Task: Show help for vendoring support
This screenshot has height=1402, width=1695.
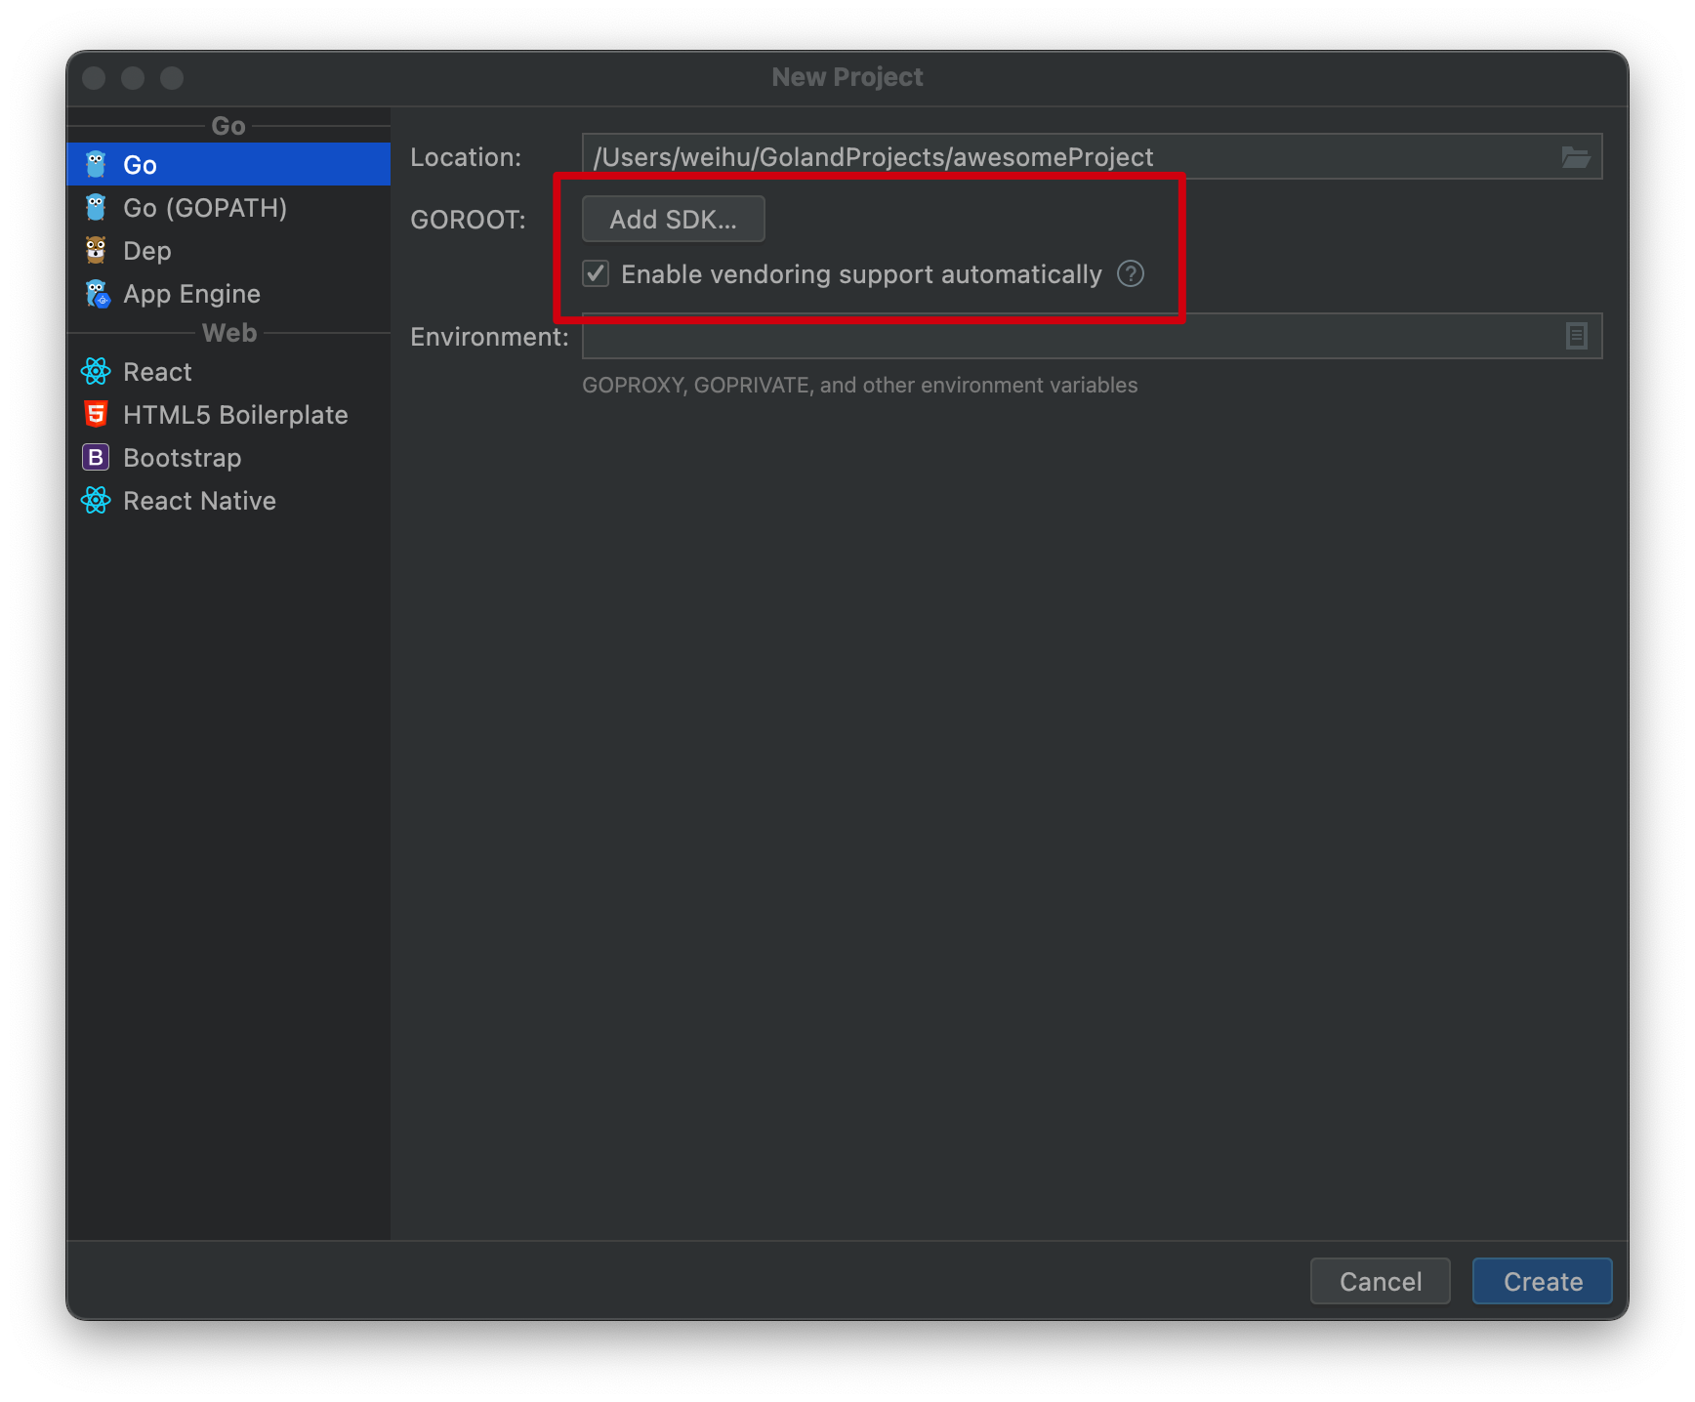Action: (1131, 273)
